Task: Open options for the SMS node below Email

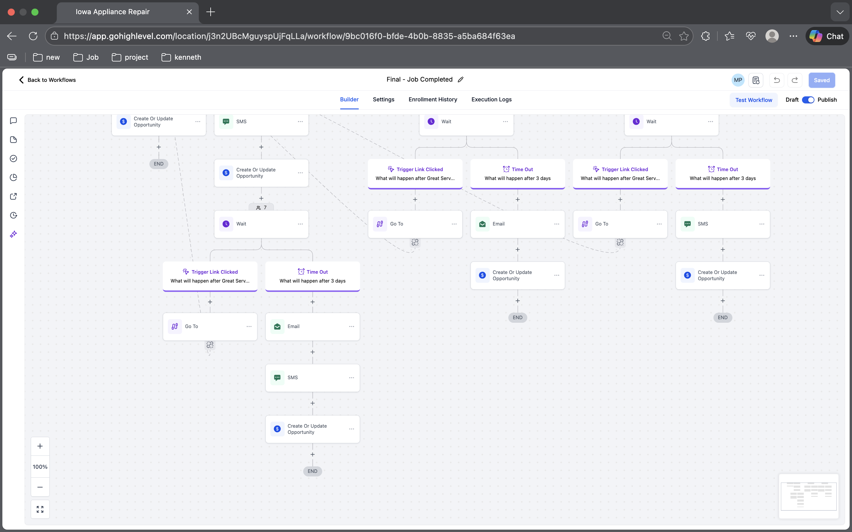Action: tap(351, 377)
